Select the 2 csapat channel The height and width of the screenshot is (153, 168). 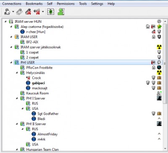coord(32,57)
